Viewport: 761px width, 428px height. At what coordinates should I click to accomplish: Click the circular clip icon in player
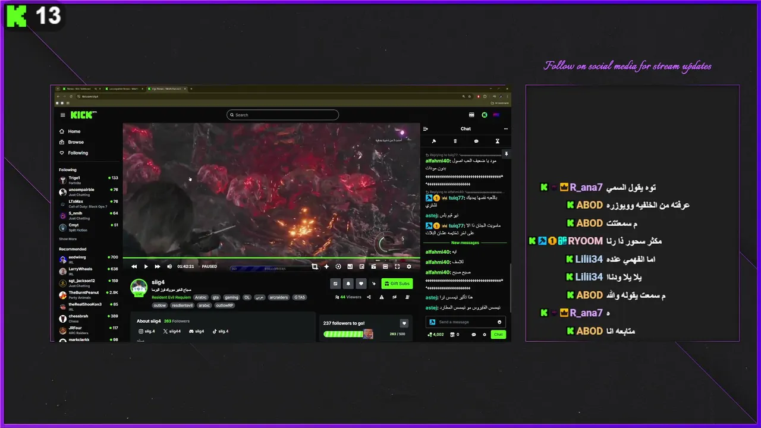pyautogui.click(x=338, y=267)
